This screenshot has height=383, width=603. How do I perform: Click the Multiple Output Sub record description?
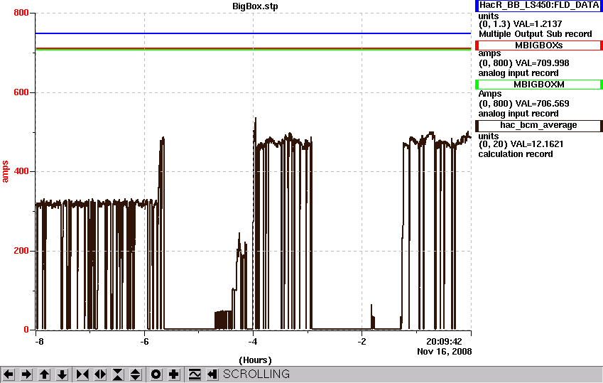[535, 34]
